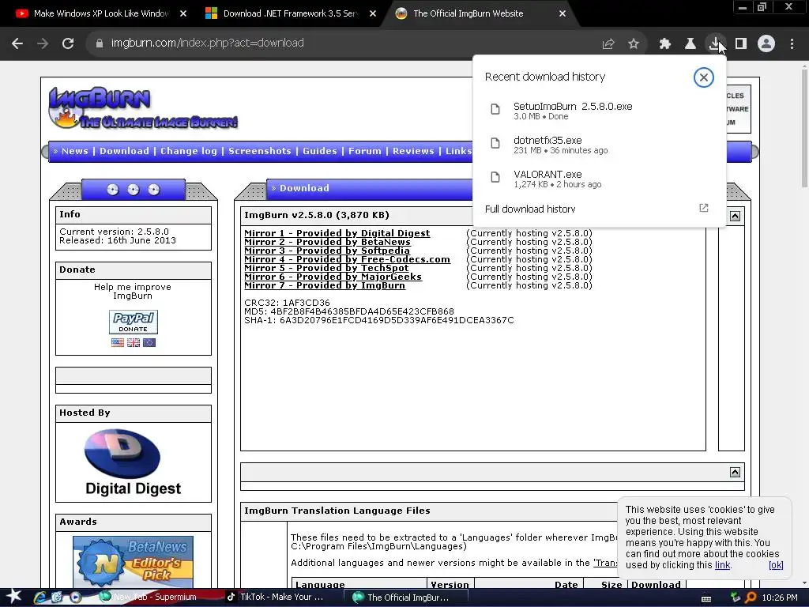Screen dimensions: 809x607
Task: Open the side panel icon
Action: pos(741,44)
